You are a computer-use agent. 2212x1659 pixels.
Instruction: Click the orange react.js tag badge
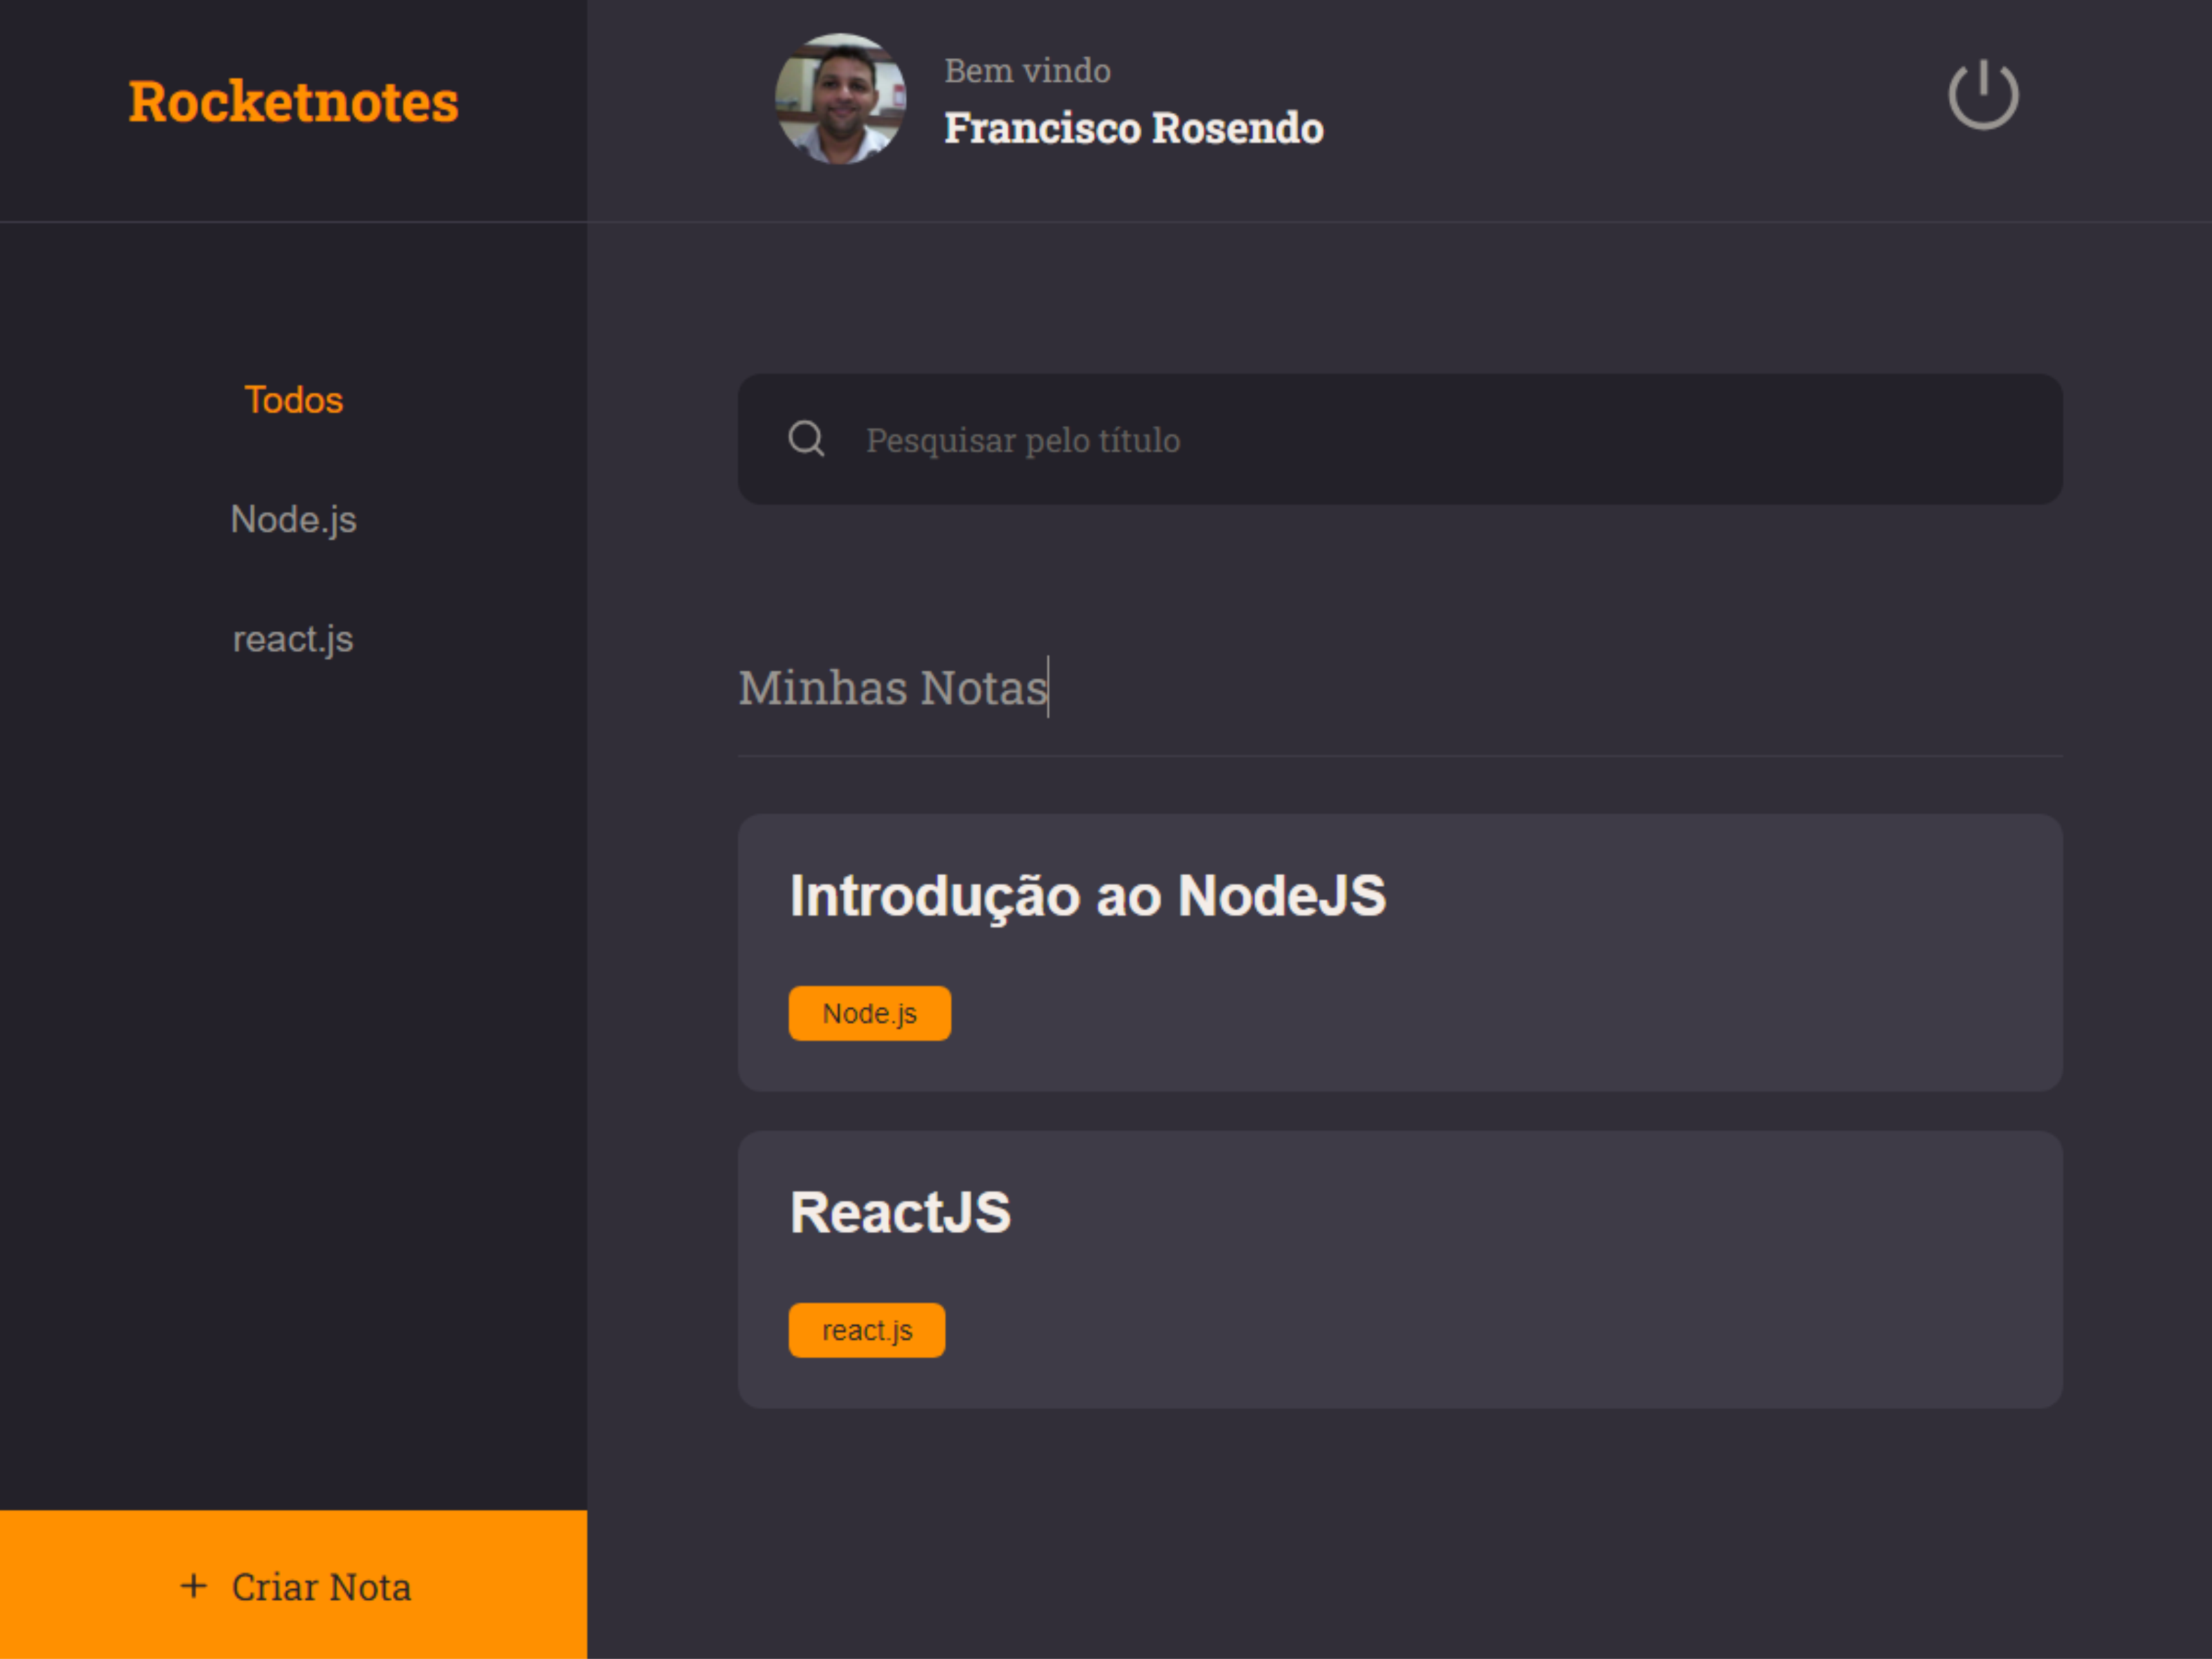(x=866, y=1330)
